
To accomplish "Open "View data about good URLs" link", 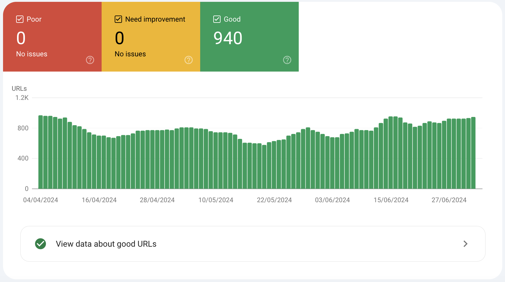I will tap(106, 244).
